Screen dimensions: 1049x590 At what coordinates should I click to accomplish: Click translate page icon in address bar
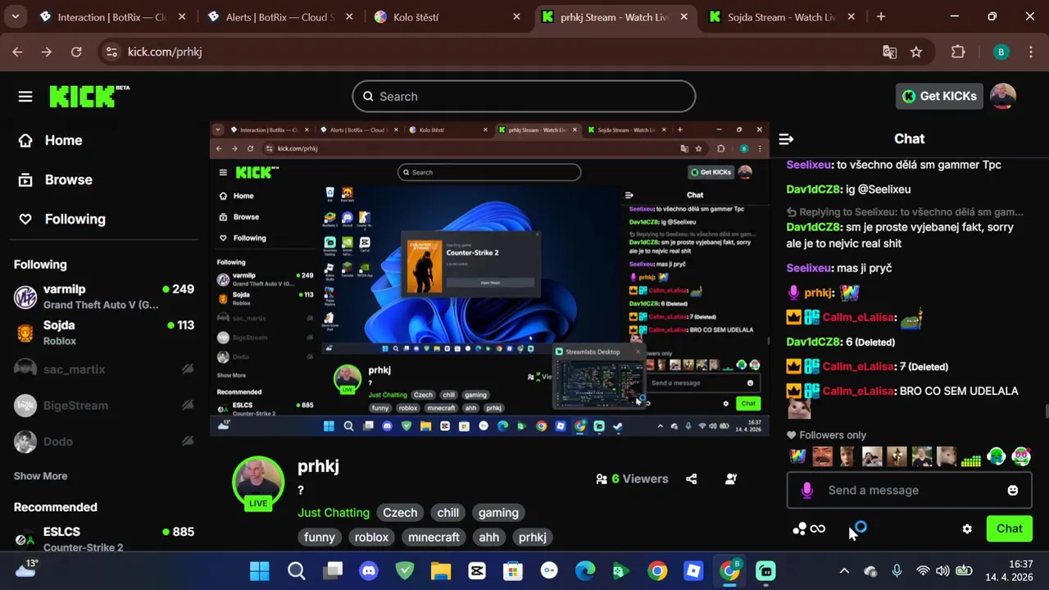[889, 52]
